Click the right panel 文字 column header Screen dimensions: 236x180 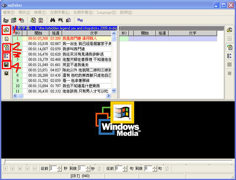[x=193, y=33]
